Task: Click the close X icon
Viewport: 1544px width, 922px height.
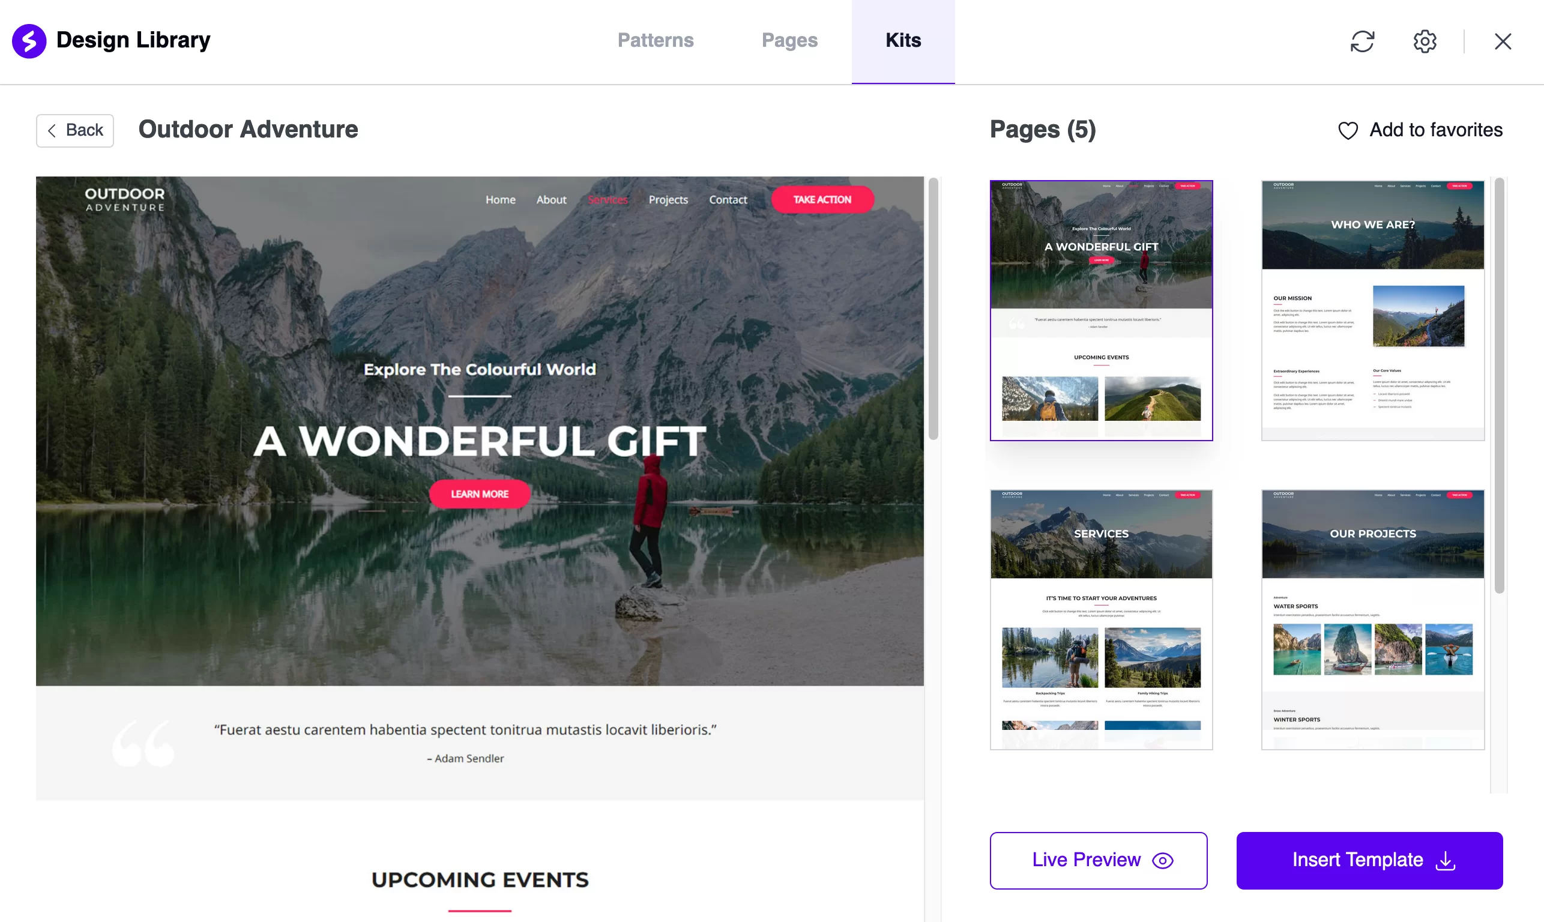Action: click(x=1503, y=41)
